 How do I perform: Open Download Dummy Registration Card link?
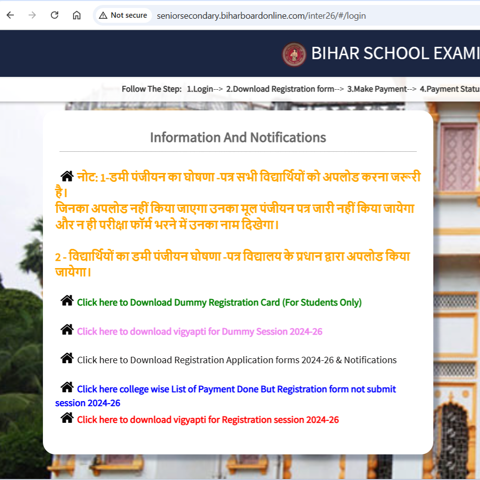coord(219,303)
